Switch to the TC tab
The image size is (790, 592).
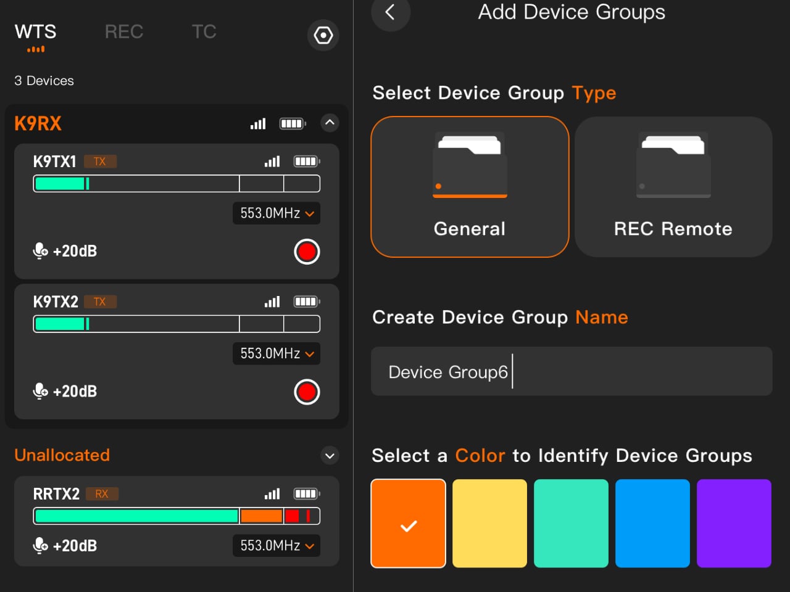[204, 32]
